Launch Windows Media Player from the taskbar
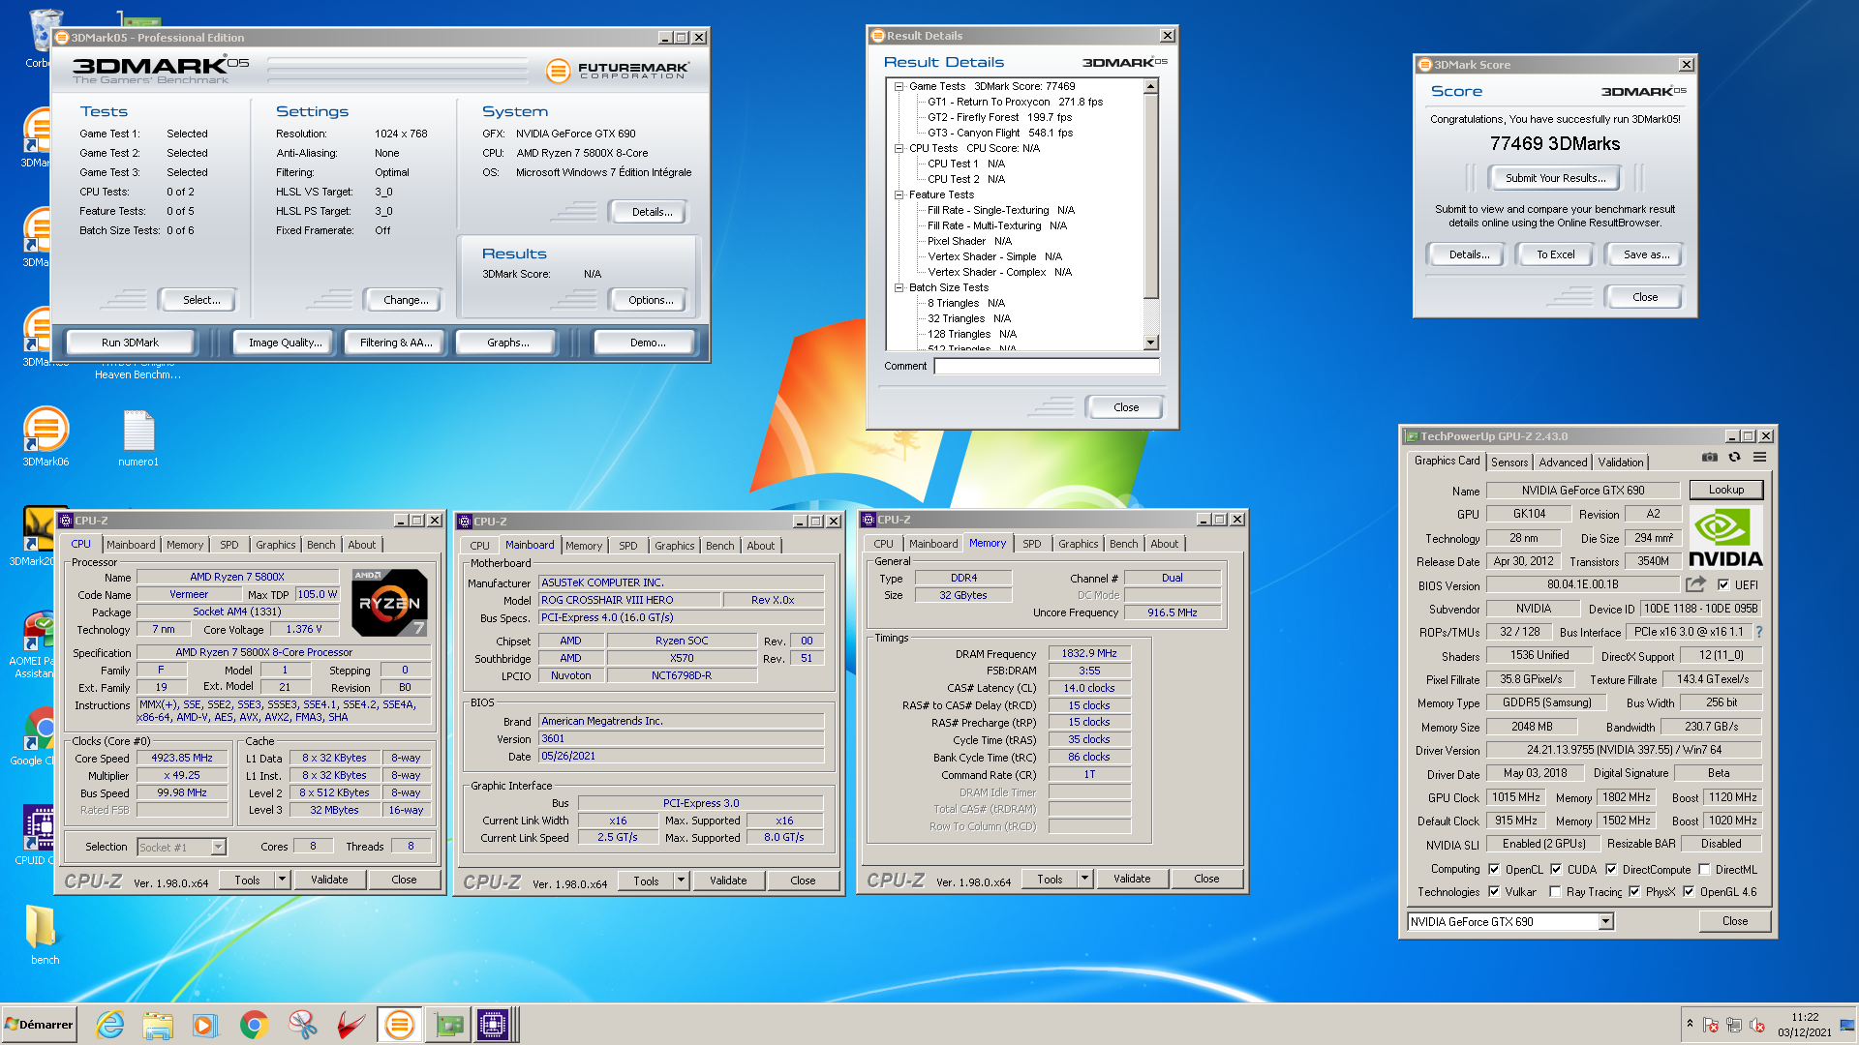 click(205, 1025)
